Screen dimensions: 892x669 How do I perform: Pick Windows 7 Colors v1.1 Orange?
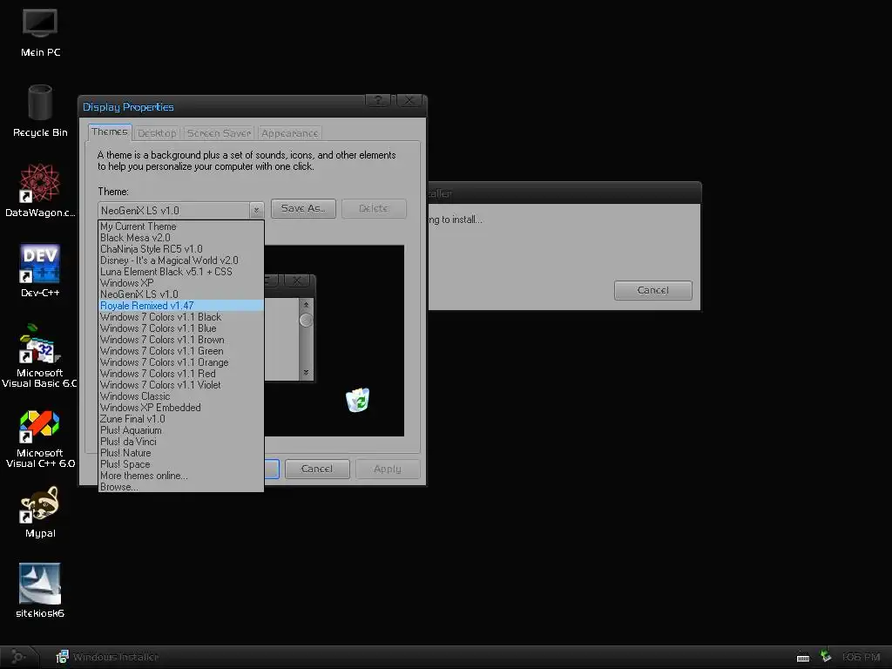click(181, 362)
